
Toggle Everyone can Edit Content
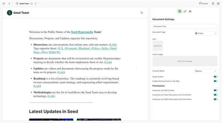[x=216, y=90]
